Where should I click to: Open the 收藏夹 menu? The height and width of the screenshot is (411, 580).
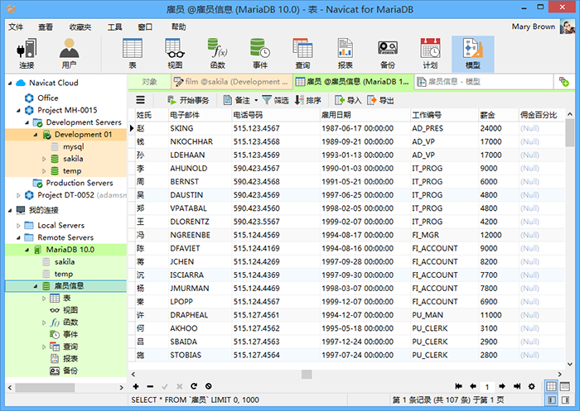[x=80, y=27]
